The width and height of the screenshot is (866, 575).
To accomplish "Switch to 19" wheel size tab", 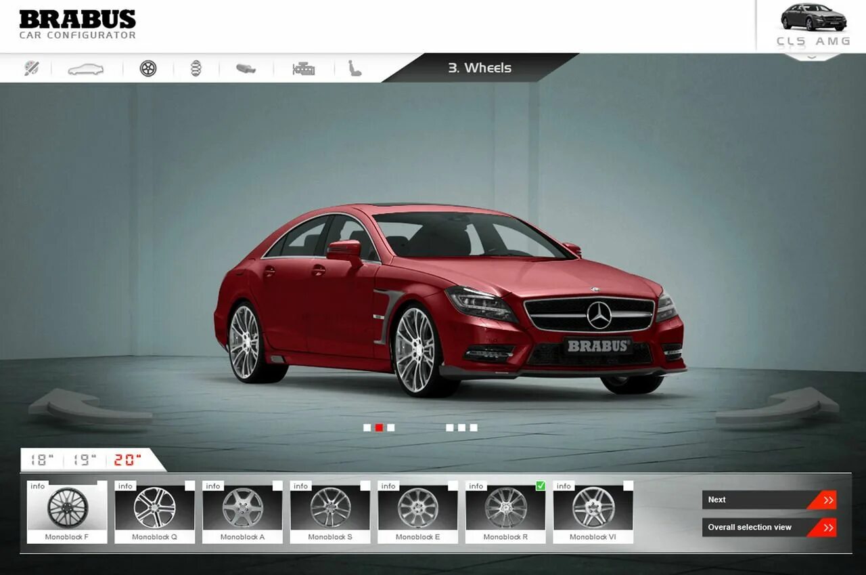I will coord(85,460).
